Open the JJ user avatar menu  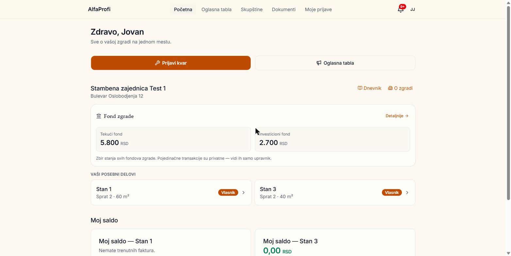[413, 9]
